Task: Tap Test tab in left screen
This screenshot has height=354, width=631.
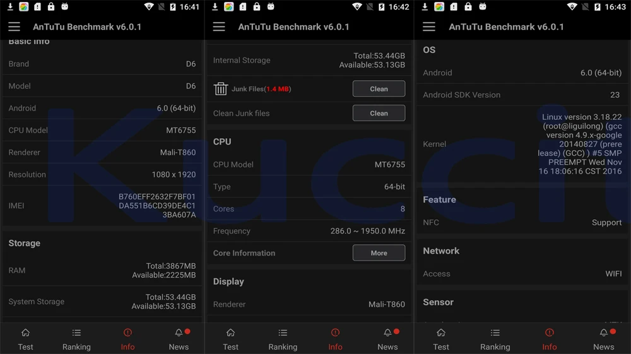Action: (25, 339)
